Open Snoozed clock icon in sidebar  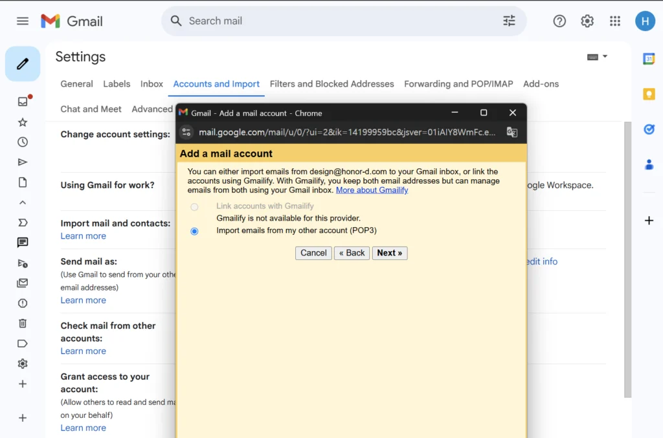click(x=23, y=142)
